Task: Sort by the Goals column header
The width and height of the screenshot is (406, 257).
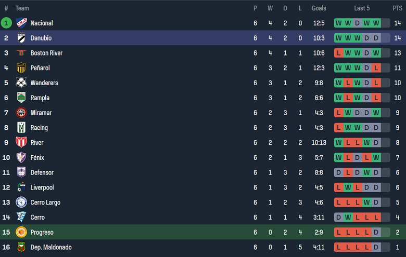Action: coord(319,8)
